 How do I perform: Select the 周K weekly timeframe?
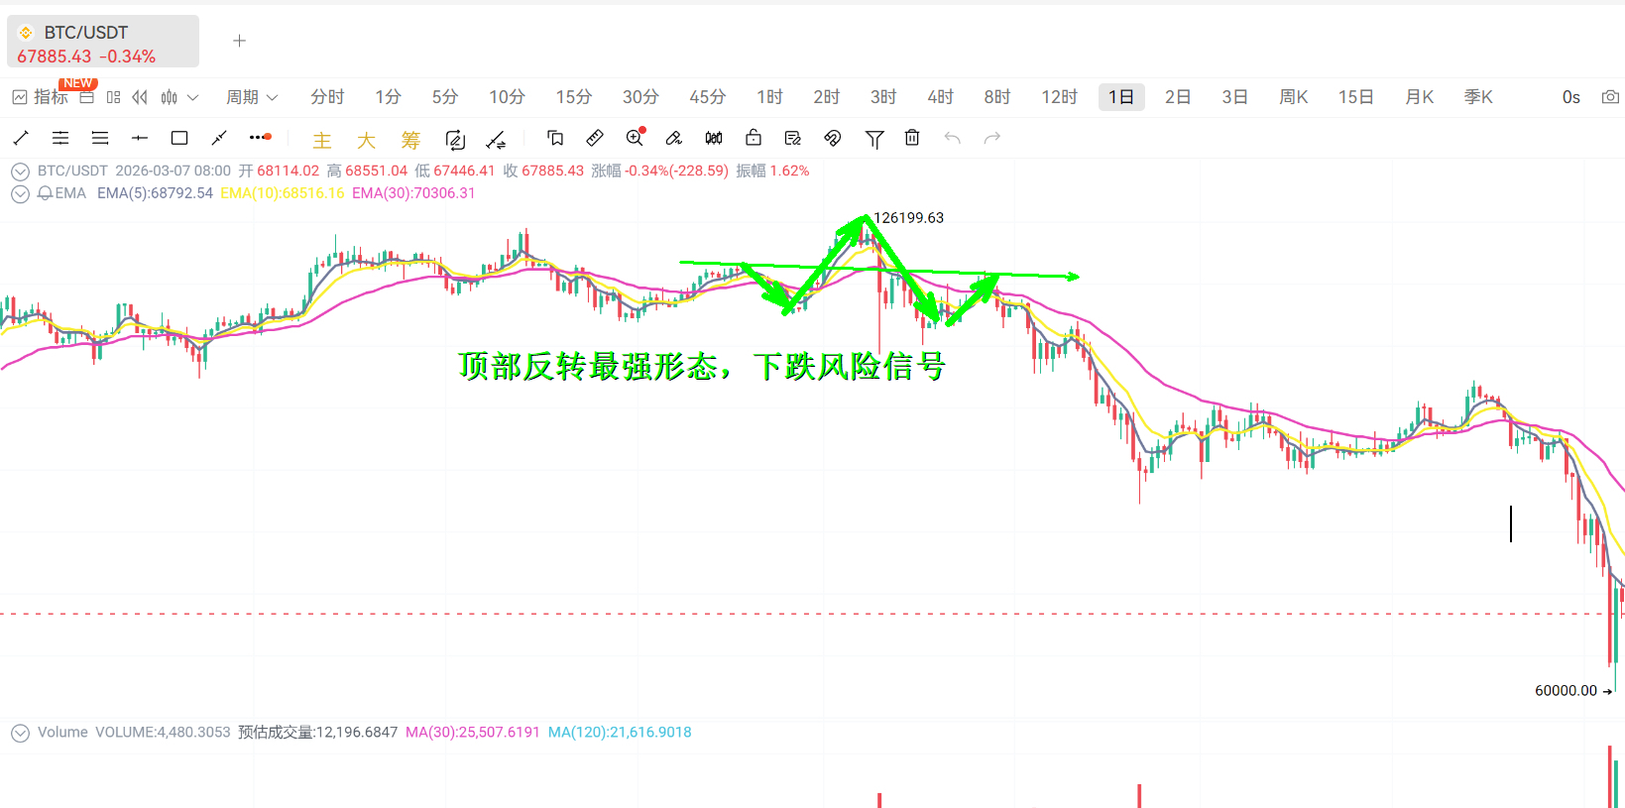pyautogui.click(x=1293, y=97)
